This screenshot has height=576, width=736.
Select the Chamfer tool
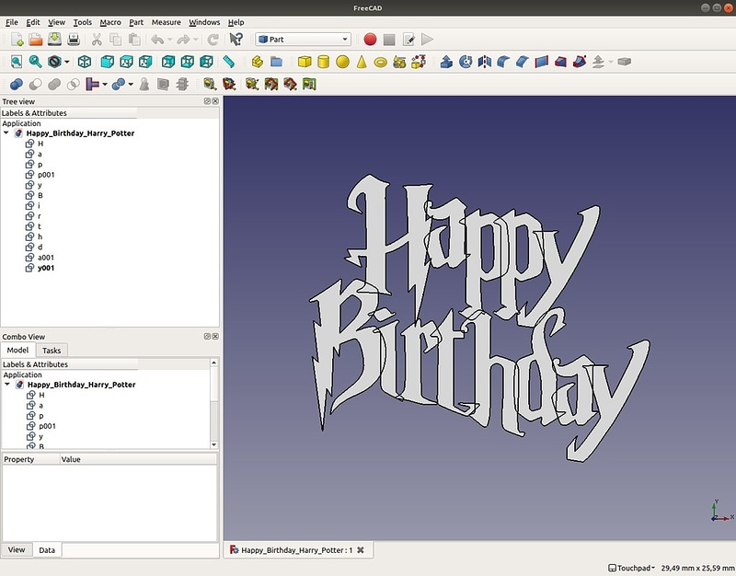[x=523, y=62]
